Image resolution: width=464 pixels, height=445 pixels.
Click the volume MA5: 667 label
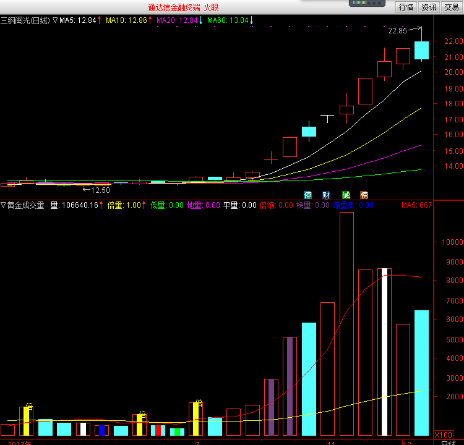(x=416, y=205)
